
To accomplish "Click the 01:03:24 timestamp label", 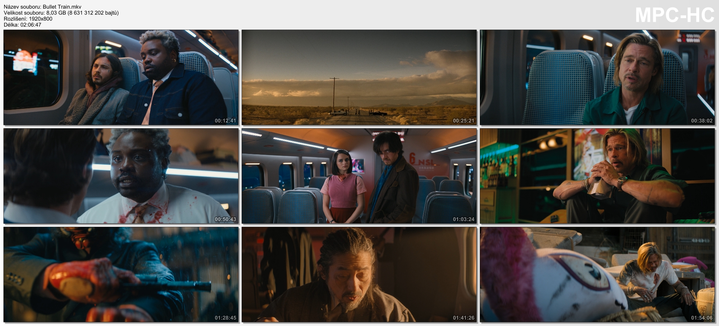I will click(x=464, y=219).
